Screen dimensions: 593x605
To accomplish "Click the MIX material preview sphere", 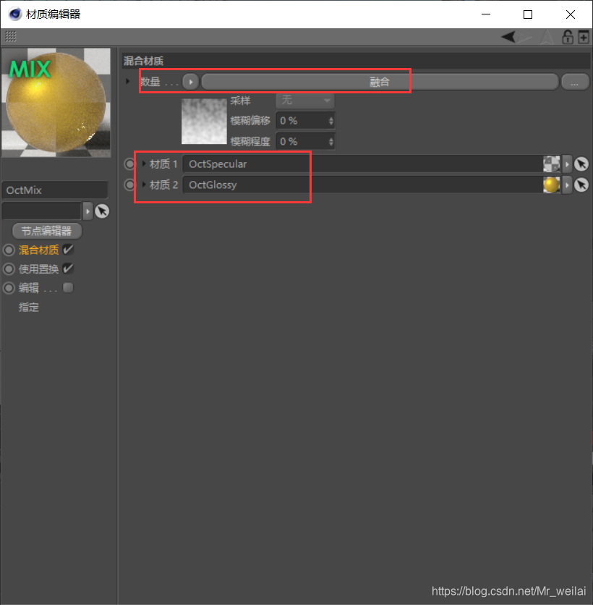I will coord(56,102).
